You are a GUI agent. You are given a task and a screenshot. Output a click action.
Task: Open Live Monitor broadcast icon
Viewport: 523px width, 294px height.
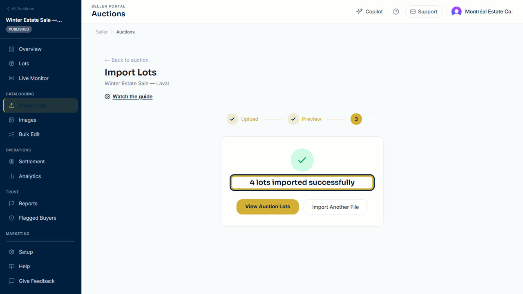click(11, 78)
